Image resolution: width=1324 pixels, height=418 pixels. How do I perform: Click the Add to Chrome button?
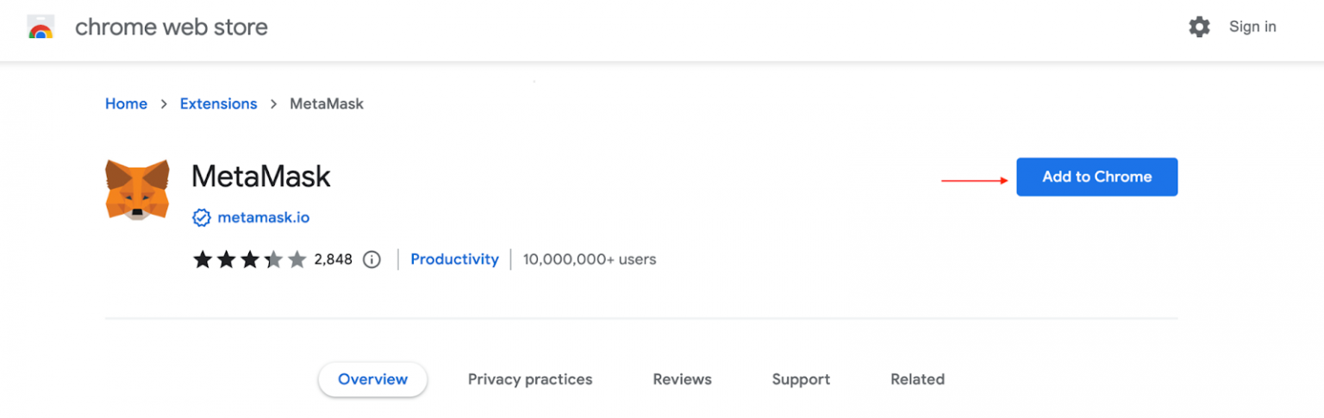click(1096, 177)
